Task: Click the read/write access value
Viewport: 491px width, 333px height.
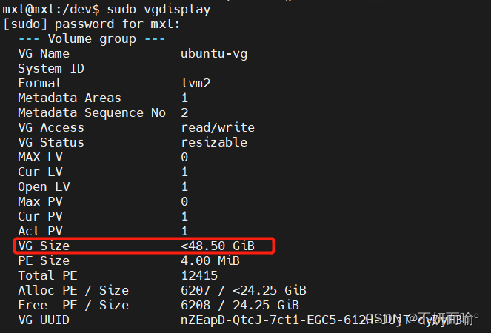Action: [x=218, y=128]
